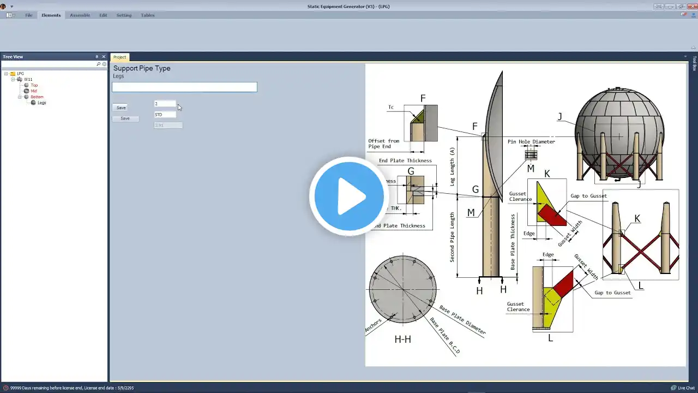Select the LPG folder icon in tree
The image size is (698, 393).
tap(13, 74)
